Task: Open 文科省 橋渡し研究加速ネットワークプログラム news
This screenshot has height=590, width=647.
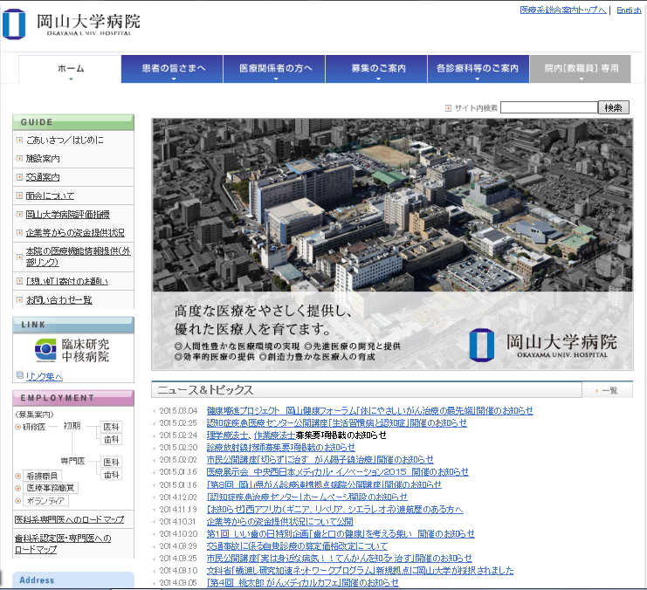Action: (360, 571)
